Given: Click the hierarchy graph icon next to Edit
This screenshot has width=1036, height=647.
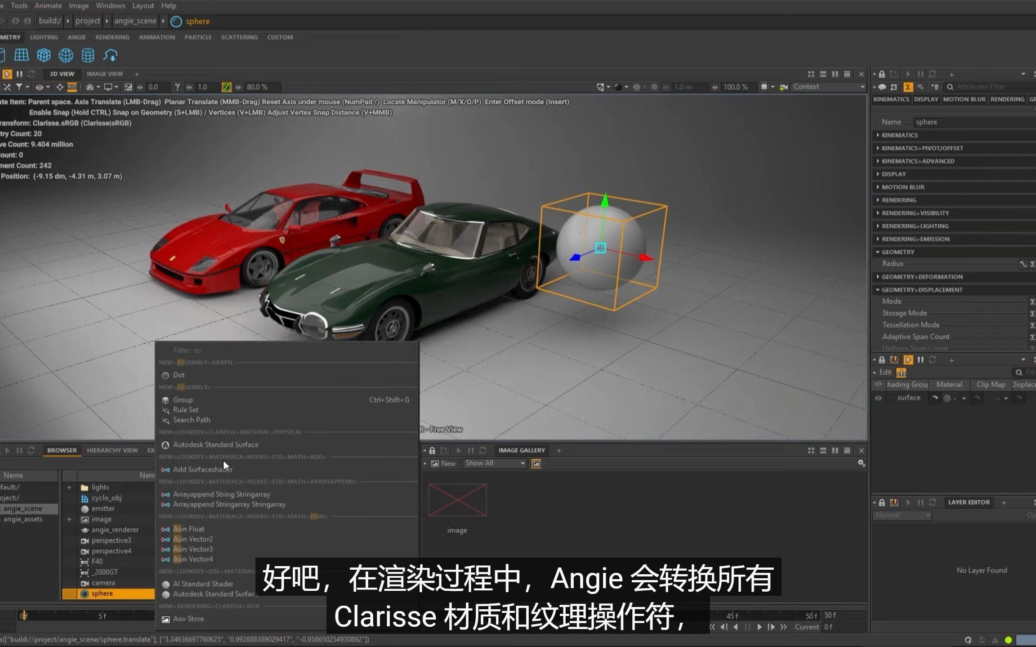Looking at the screenshot, I should [902, 372].
